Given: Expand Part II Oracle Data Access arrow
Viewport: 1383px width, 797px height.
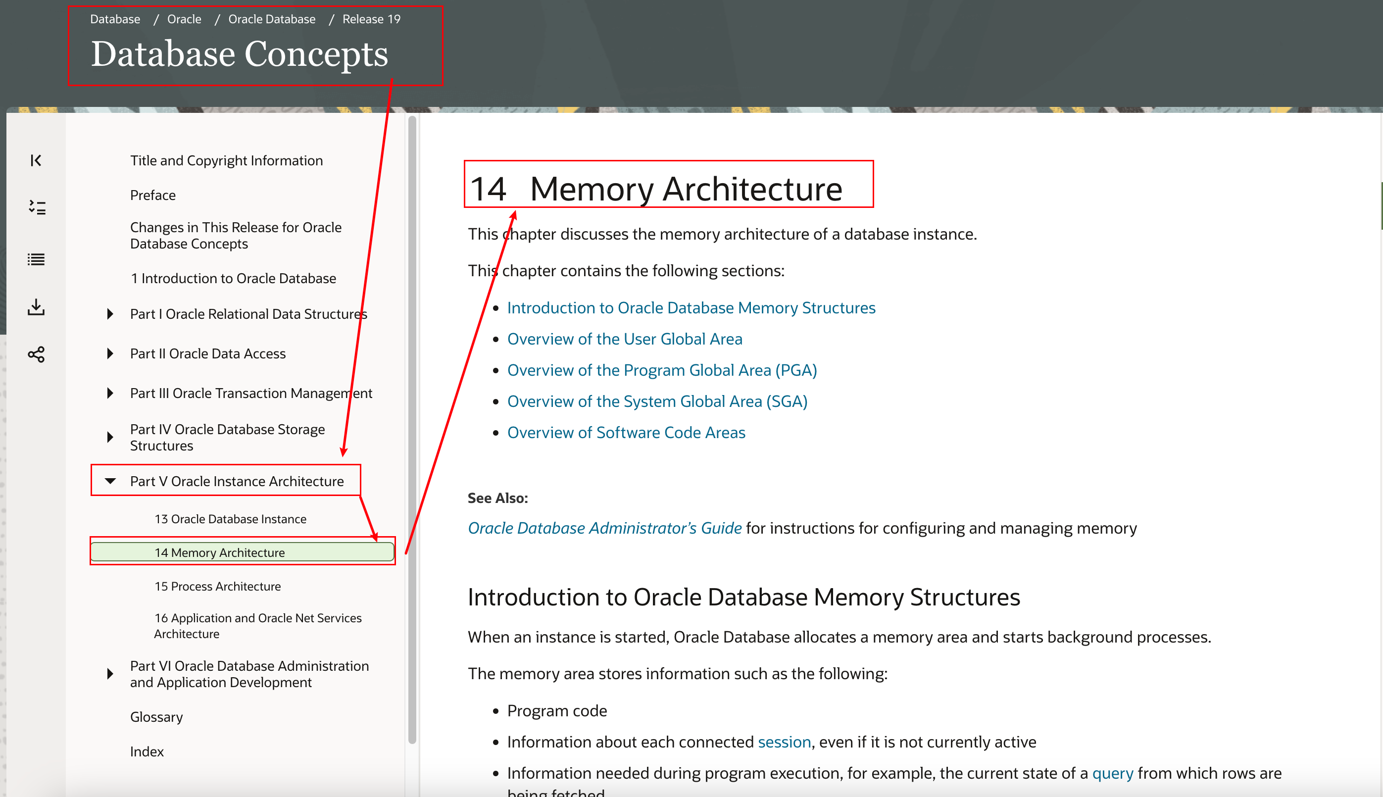Looking at the screenshot, I should point(110,353).
